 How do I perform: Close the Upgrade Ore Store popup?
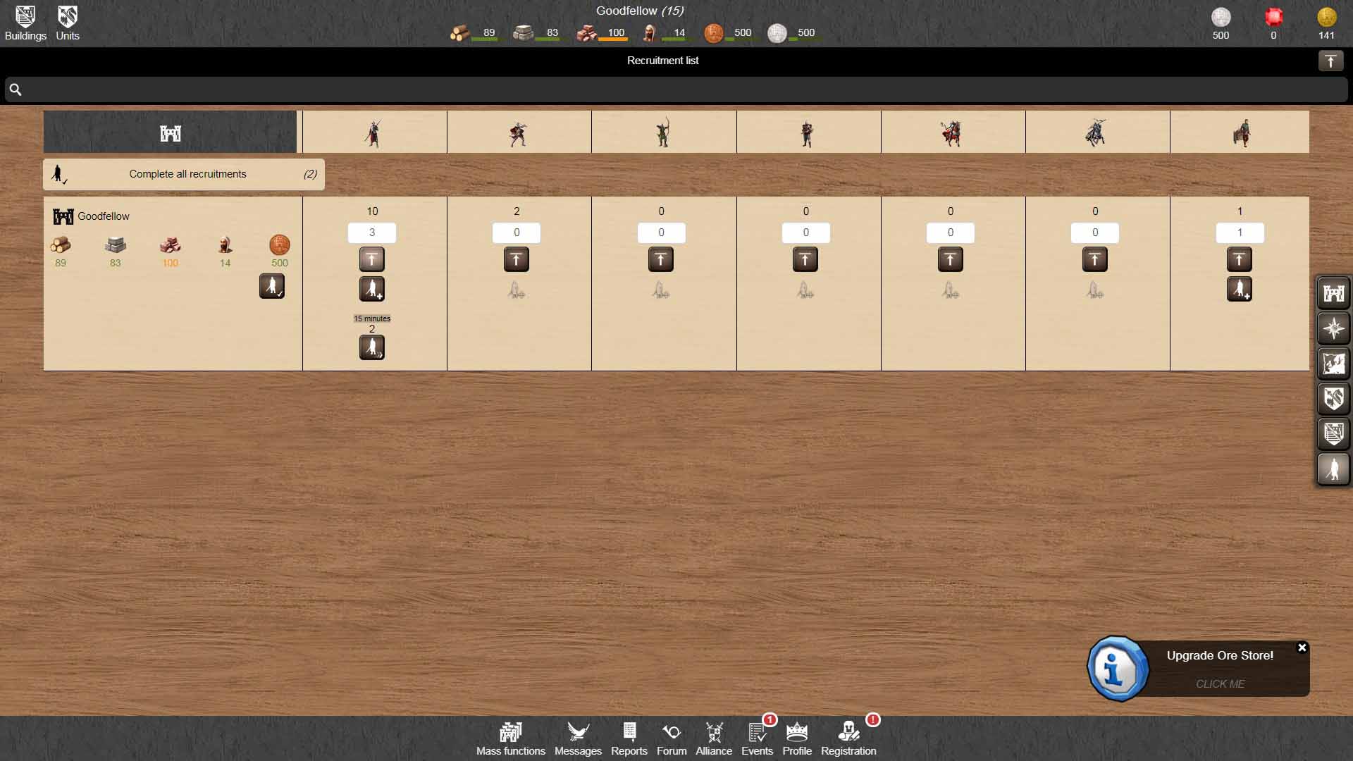[x=1302, y=648]
